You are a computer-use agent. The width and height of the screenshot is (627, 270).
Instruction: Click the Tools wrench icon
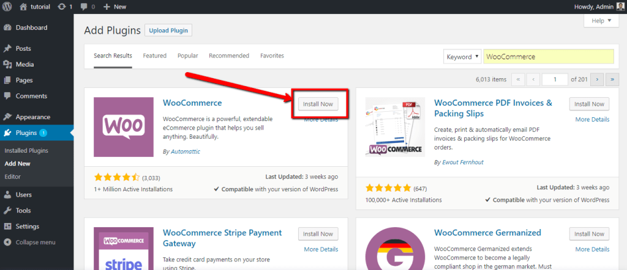7,211
